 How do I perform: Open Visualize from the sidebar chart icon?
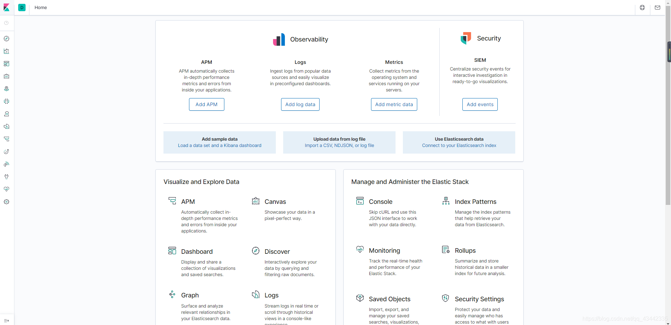[x=6, y=51]
